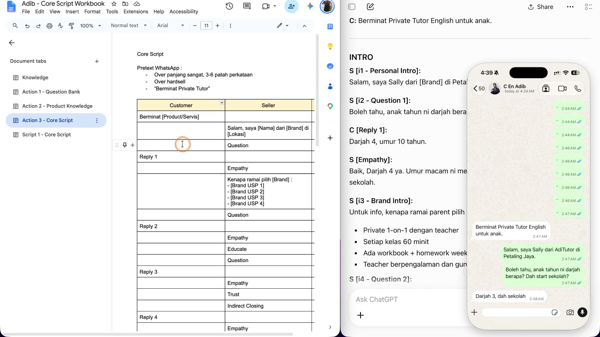
Task: Click the font size 11 field
Action: (206, 26)
